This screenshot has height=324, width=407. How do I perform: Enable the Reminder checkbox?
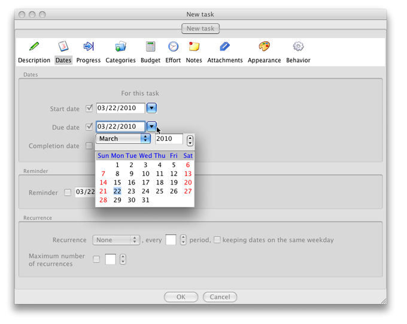click(68, 192)
